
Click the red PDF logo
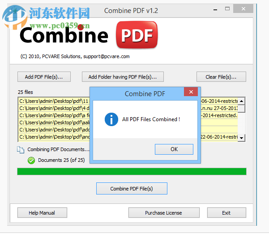click(137, 35)
